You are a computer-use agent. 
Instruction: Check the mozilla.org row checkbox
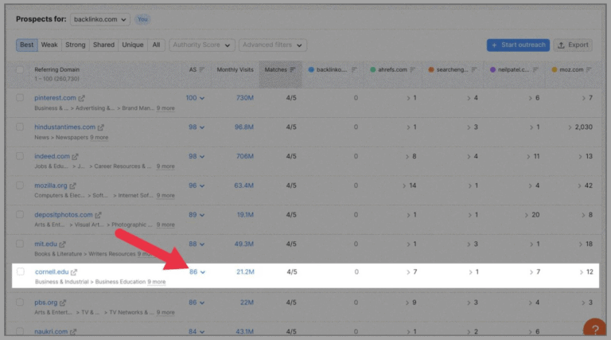(20, 186)
